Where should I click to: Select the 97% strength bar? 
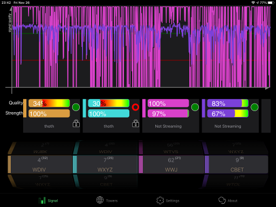168,114
